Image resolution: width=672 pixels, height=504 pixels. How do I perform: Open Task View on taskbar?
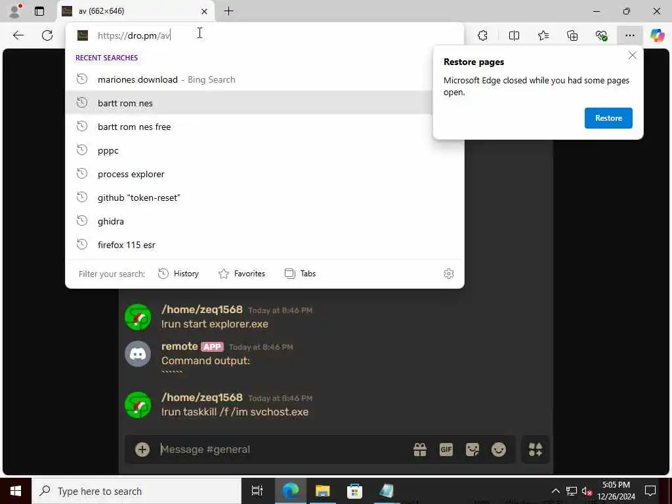tap(257, 491)
